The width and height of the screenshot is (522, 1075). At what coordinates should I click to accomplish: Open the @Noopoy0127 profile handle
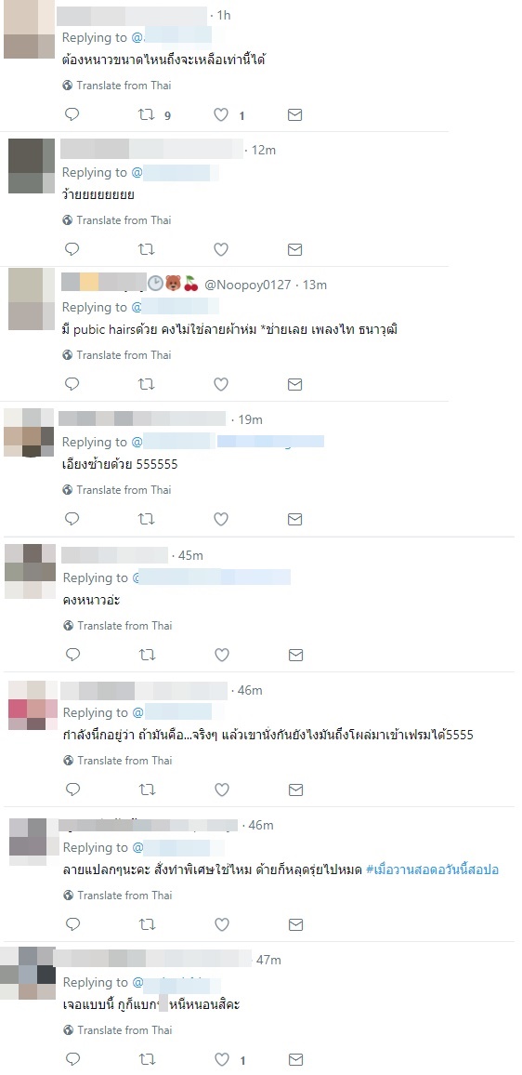(248, 284)
